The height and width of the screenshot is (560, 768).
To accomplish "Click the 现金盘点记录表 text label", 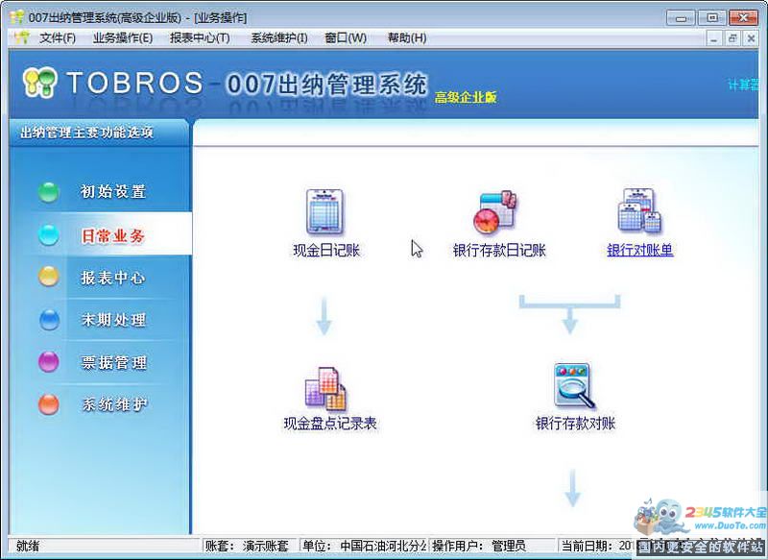I will 330,424.
